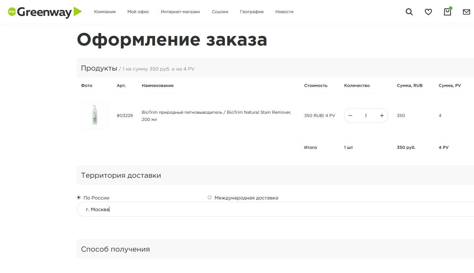Open the Новости menu
This screenshot has width=474, height=273.
(284, 12)
